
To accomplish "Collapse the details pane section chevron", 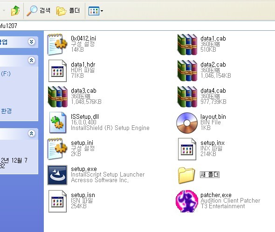I will pyautogui.click(x=32, y=133).
